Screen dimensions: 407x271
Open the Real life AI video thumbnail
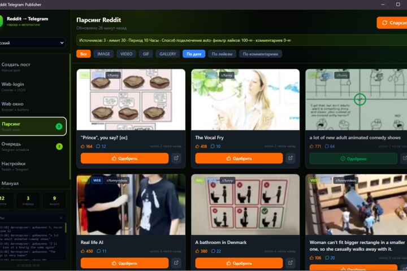[131, 204]
